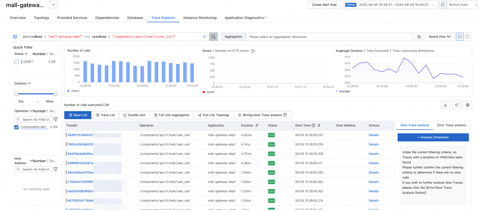
Task: Click the save view disk icon
Action: [419, 37]
